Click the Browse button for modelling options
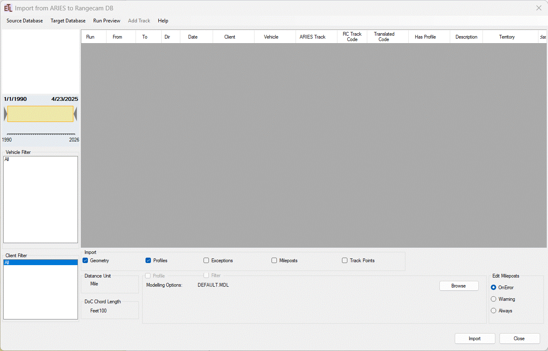548x351 pixels. coord(459,286)
